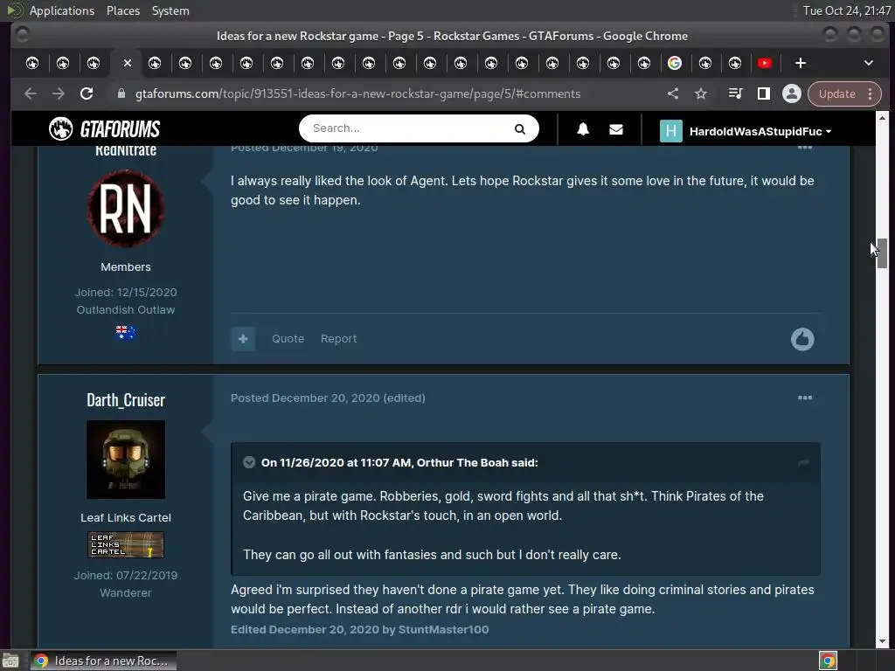This screenshot has width=895, height=671.
Task: View site info padlock icon
Action: click(121, 93)
